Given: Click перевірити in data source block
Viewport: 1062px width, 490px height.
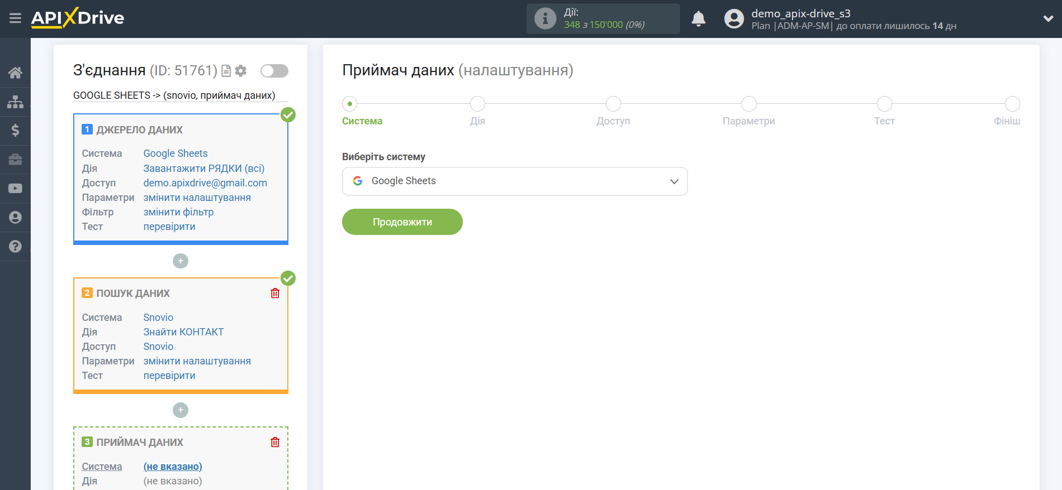Looking at the screenshot, I should [169, 226].
